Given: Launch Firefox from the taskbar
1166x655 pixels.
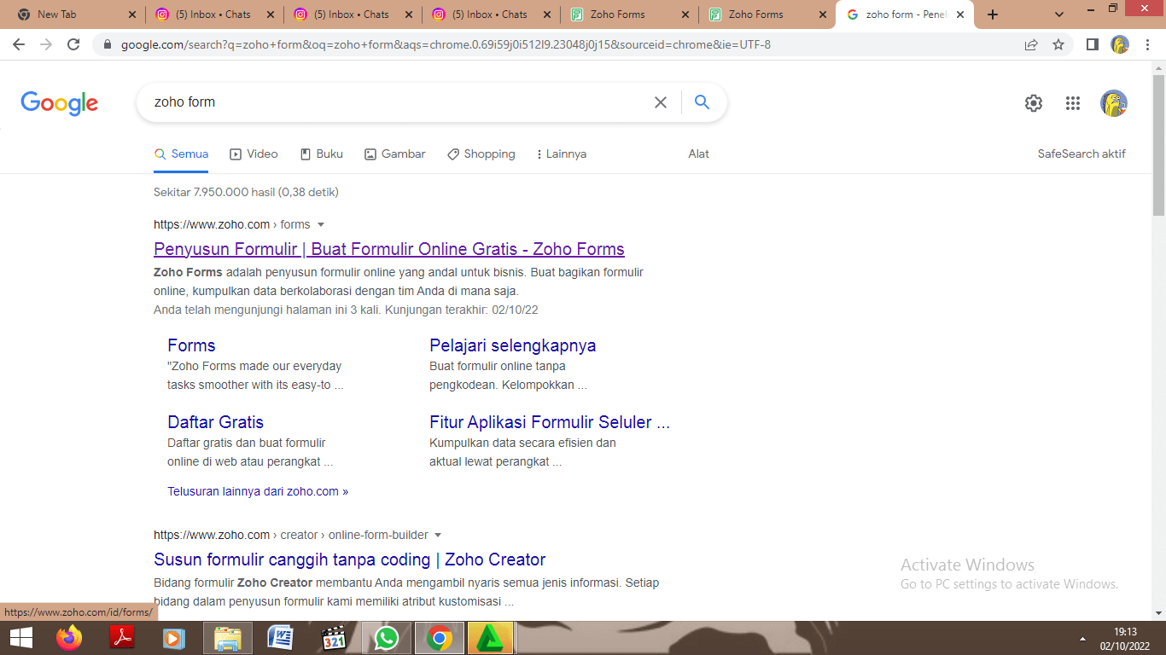Looking at the screenshot, I should pyautogui.click(x=69, y=638).
